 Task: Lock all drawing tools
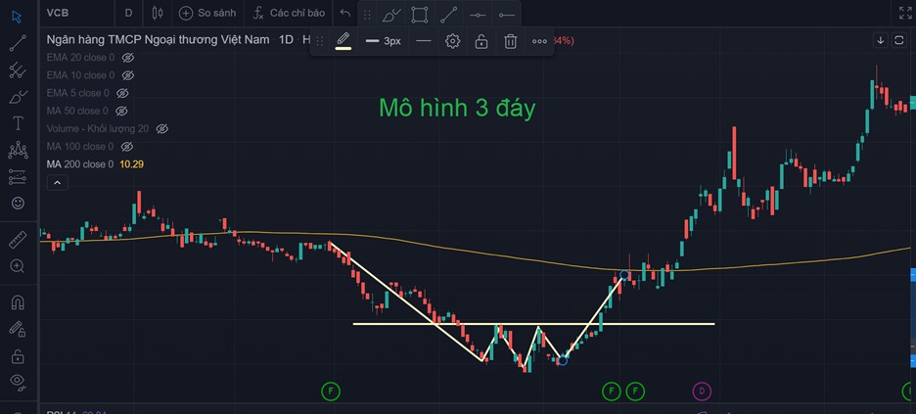[18, 355]
